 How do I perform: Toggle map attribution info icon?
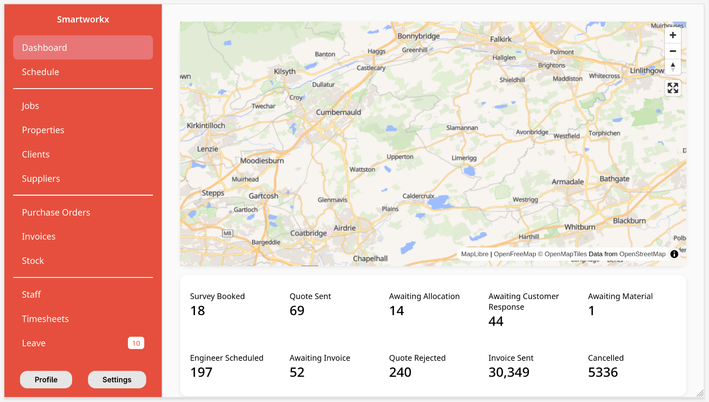coord(674,254)
